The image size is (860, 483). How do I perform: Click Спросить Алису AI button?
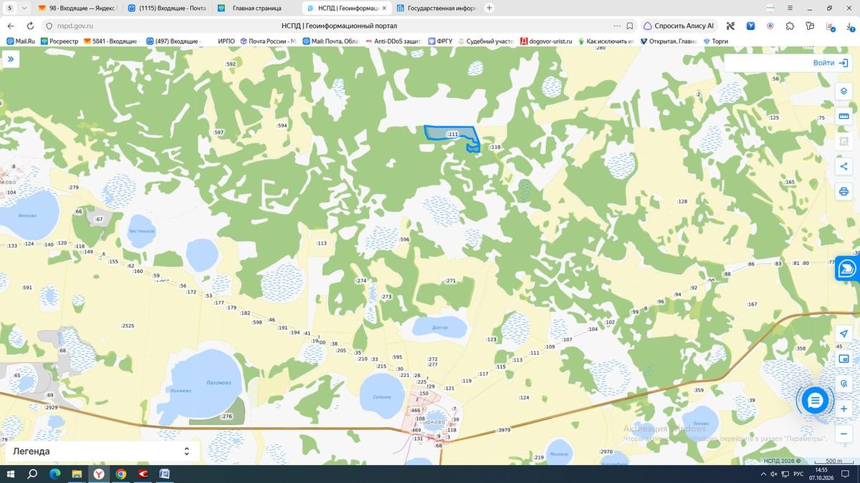click(x=679, y=26)
